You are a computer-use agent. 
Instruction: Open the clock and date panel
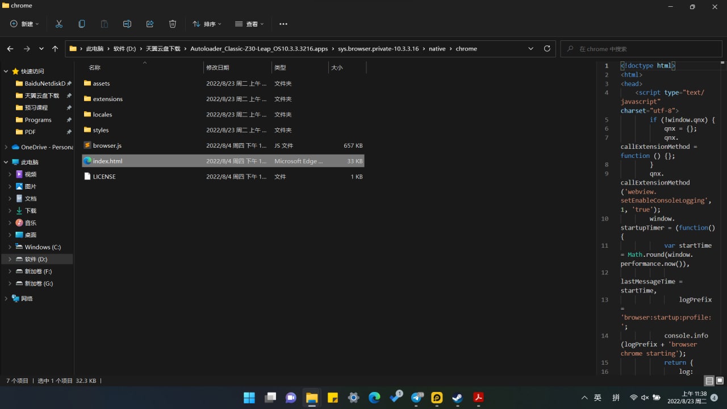(687, 398)
